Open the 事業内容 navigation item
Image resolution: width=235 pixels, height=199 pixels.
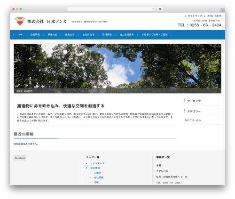coord(53,34)
